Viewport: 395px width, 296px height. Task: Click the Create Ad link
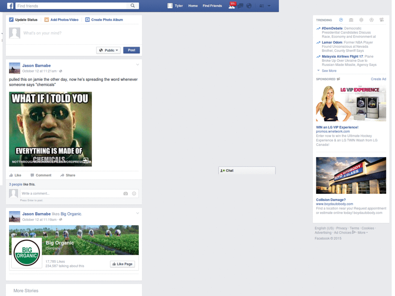(378, 79)
